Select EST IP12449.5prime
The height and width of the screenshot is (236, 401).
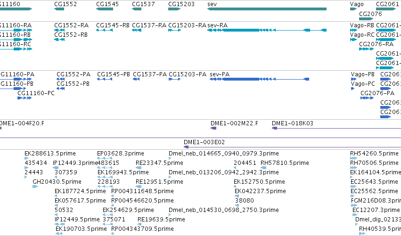77,220
